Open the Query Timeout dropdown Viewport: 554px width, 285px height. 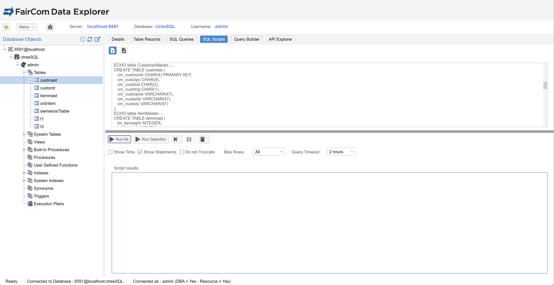pos(342,152)
